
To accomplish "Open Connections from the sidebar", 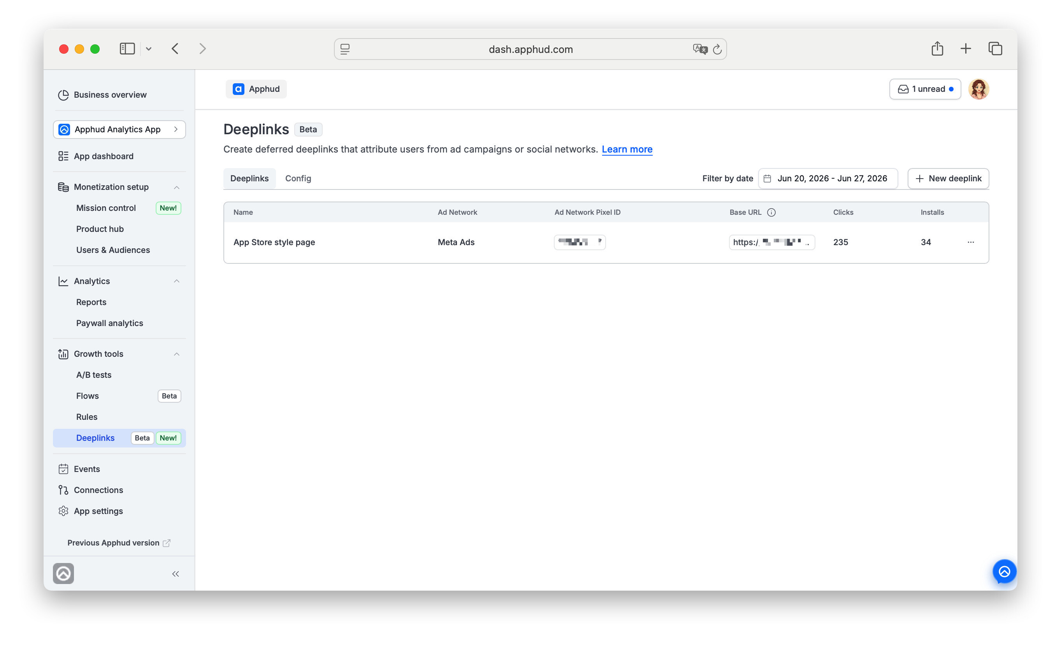I will [x=91, y=490].
